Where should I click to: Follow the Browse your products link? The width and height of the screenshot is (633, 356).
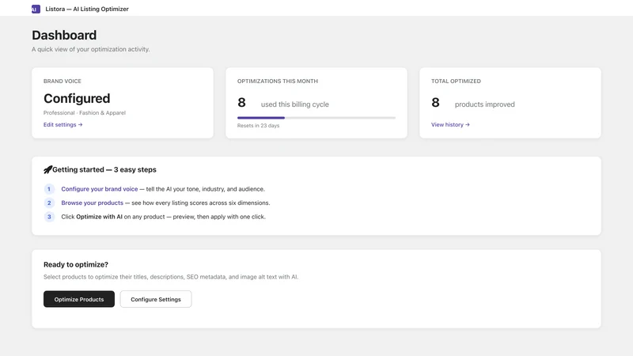92,203
